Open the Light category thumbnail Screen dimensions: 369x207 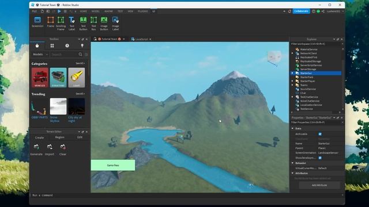pos(77,78)
